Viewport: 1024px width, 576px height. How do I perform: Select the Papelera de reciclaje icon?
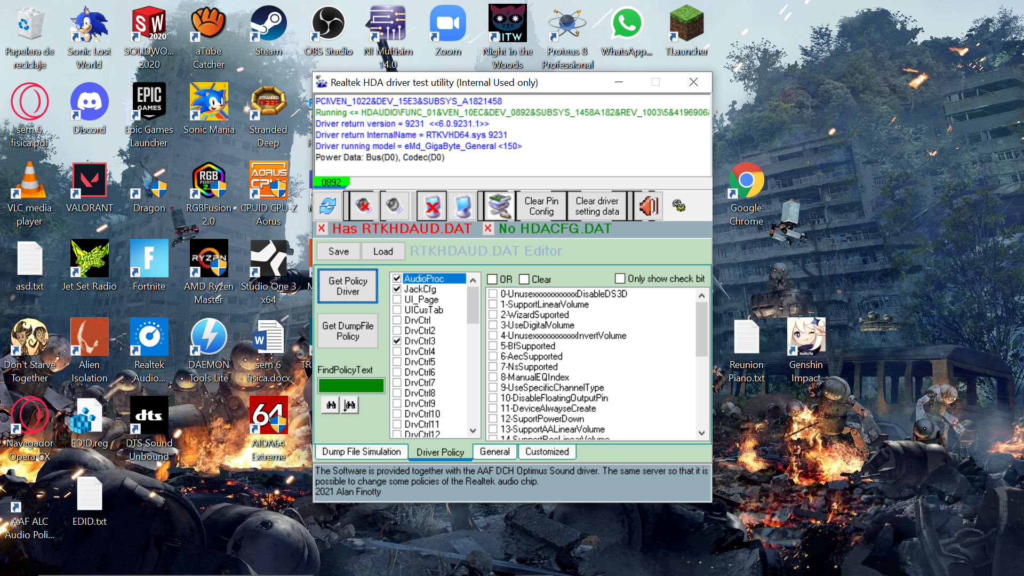coord(29,37)
